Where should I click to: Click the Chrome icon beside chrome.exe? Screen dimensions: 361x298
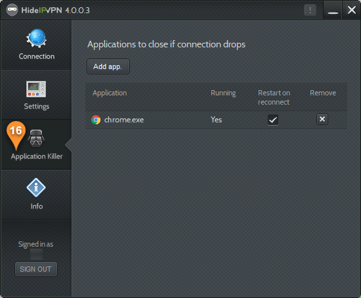click(96, 120)
